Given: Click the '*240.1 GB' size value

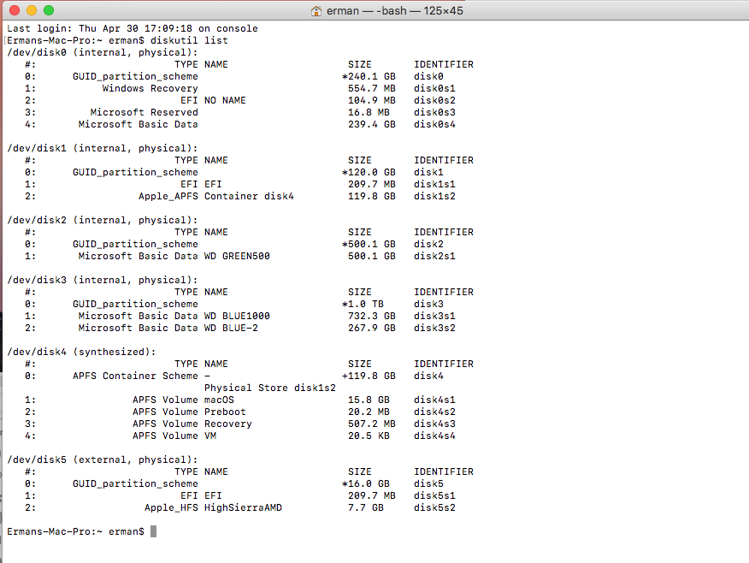Looking at the screenshot, I should click(x=369, y=76).
